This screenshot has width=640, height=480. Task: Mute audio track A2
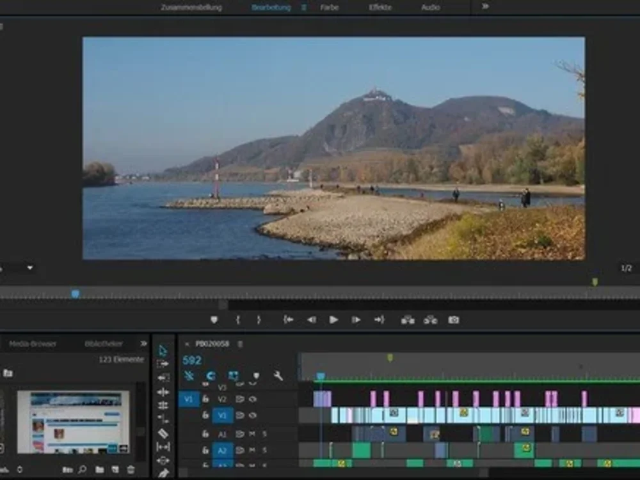(252, 450)
